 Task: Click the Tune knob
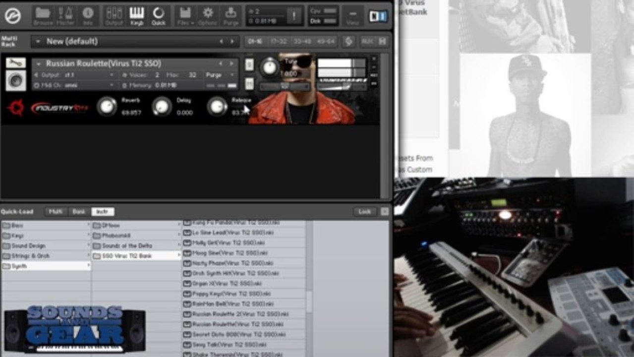pos(270,67)
